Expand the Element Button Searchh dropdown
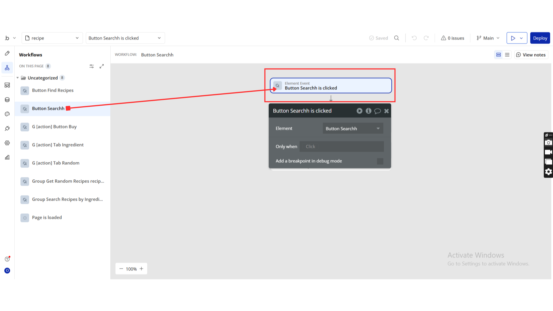553x311 pixels. (353, 128)
